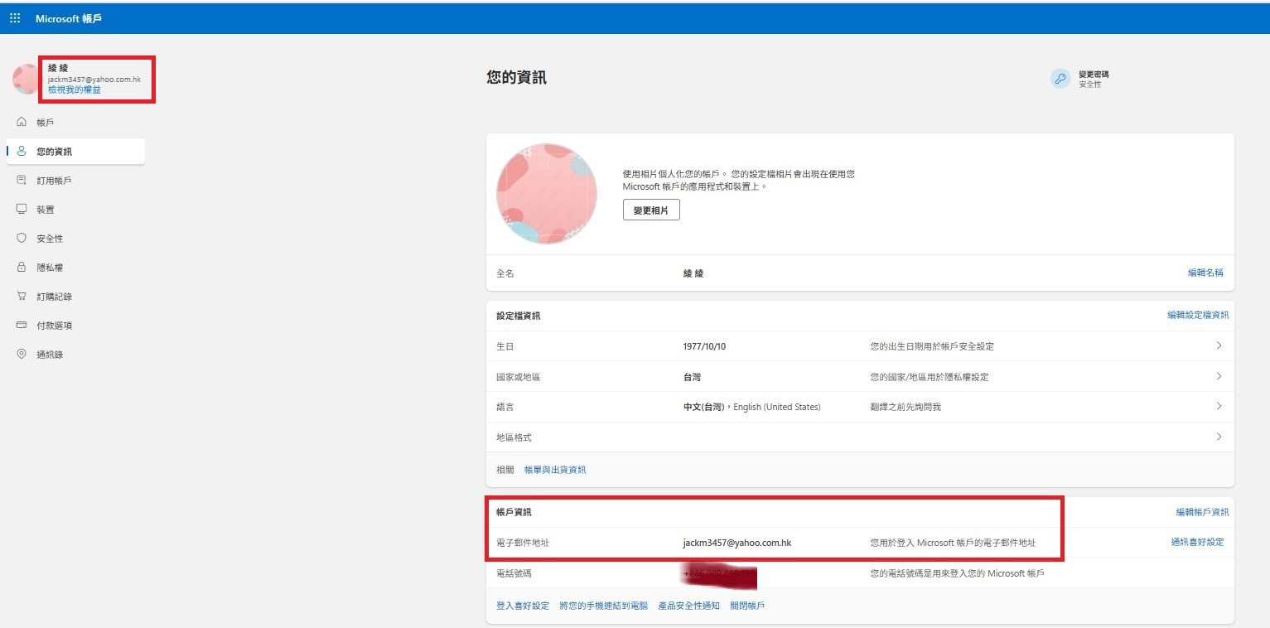Click the home icon beside 帳戶

coord(22,122)
